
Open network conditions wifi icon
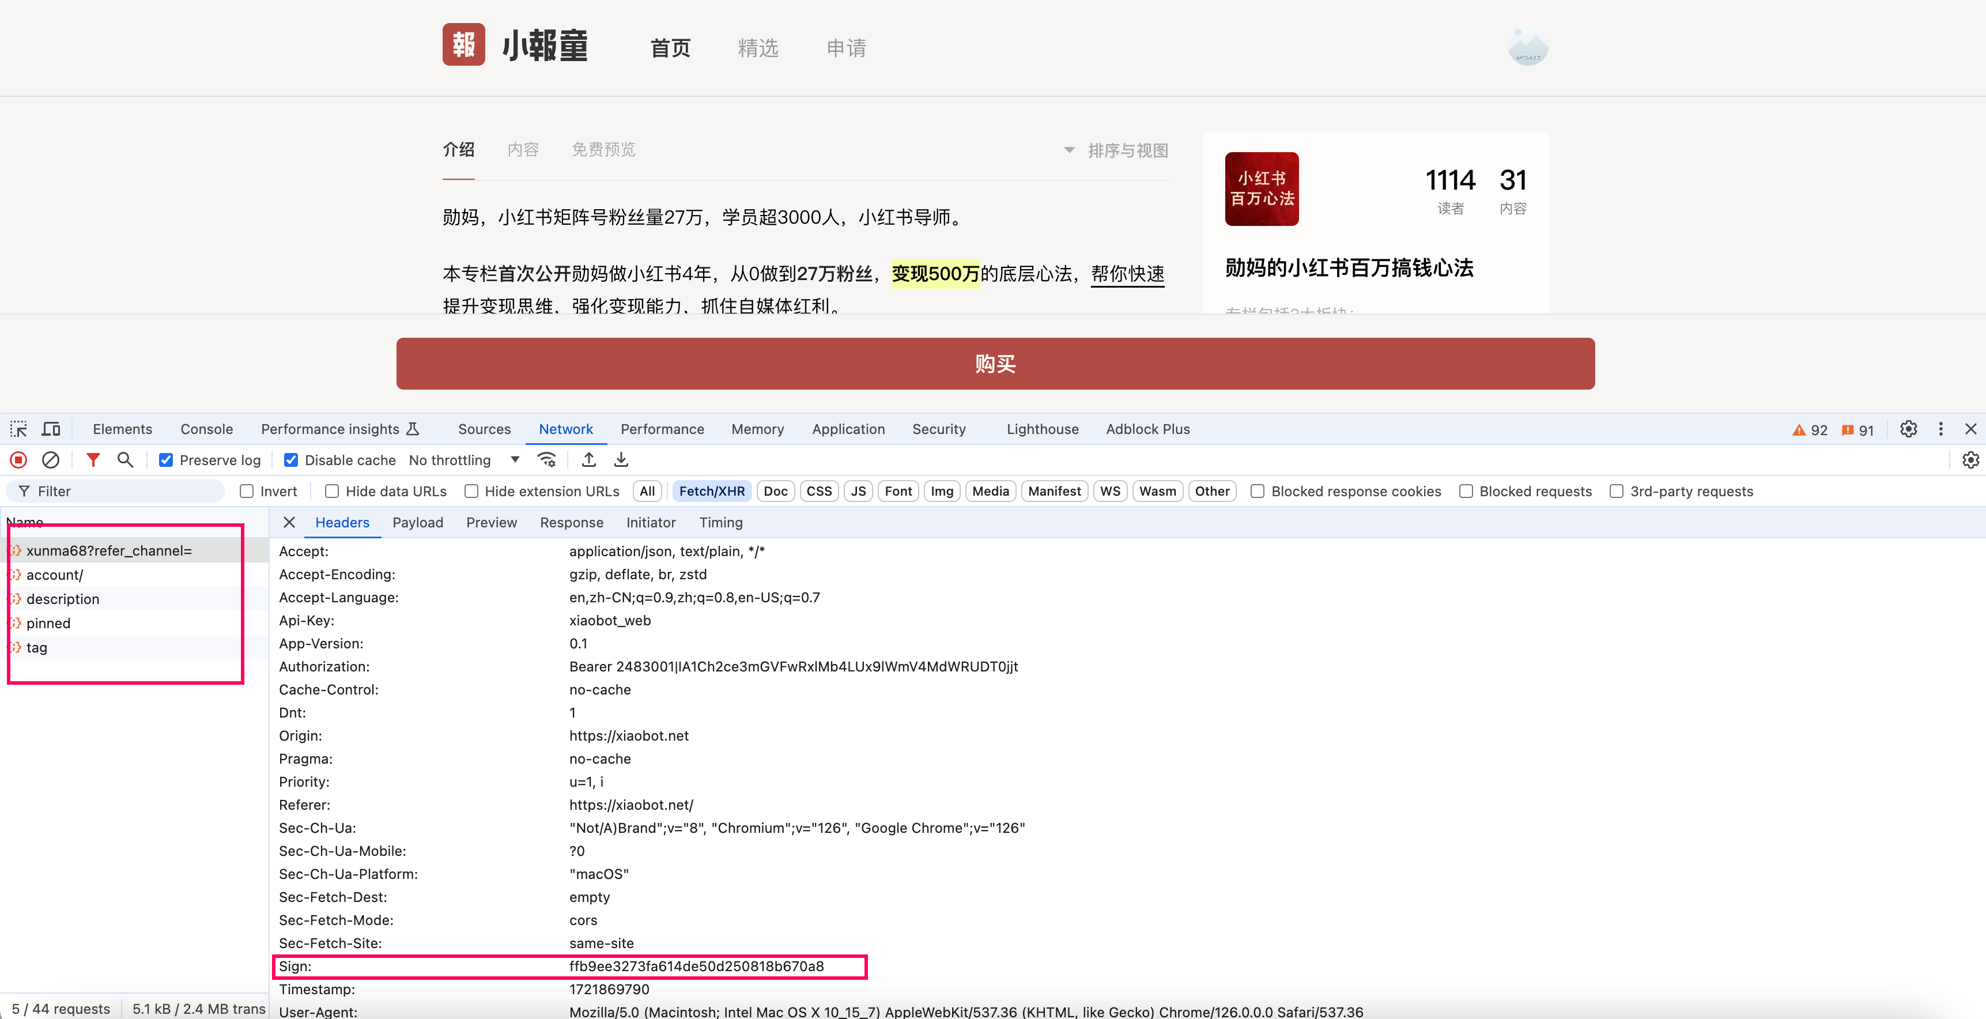(546, 460)
